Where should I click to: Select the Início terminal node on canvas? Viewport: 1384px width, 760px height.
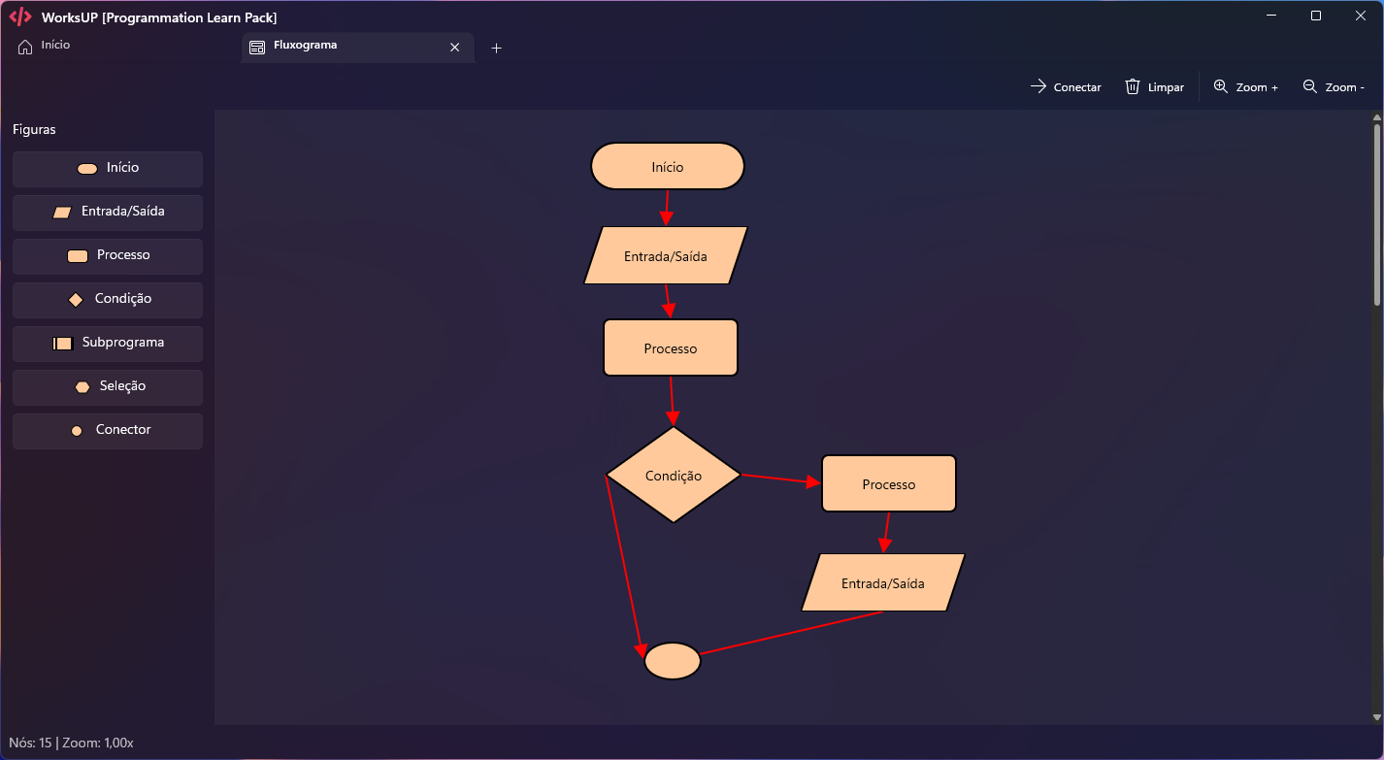point(667,166)
